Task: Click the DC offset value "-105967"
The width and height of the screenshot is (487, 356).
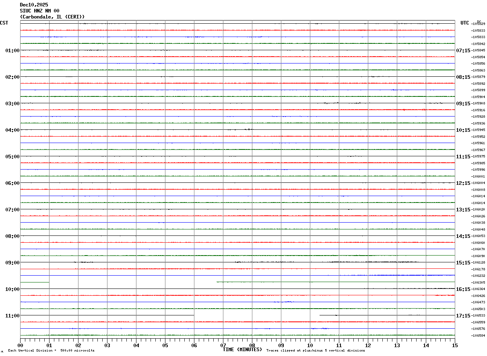Action: [479, 150]
